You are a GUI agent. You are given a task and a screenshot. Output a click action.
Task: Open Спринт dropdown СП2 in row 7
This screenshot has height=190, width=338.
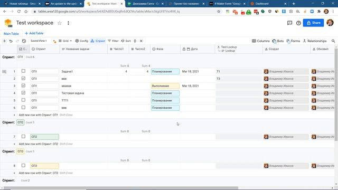44,137
